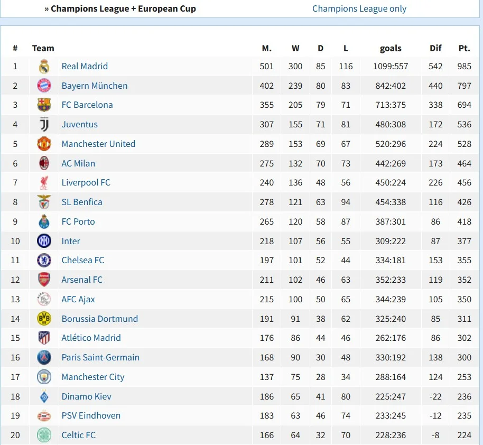
Task: Click the Bayern München club logo
Action: click(44, 86)
